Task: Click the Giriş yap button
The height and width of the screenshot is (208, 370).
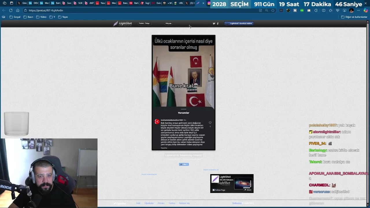Action: pyautogui.click(x=168, y=23)
